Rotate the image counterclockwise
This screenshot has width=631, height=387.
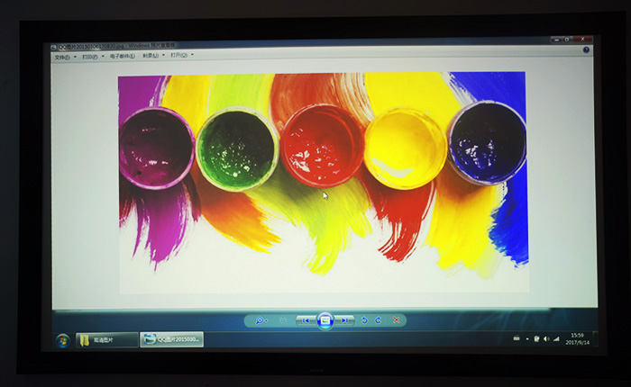pos(365,320)
